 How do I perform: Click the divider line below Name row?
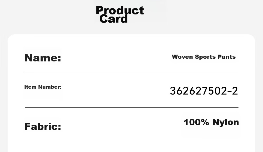[x=131, y=73]
